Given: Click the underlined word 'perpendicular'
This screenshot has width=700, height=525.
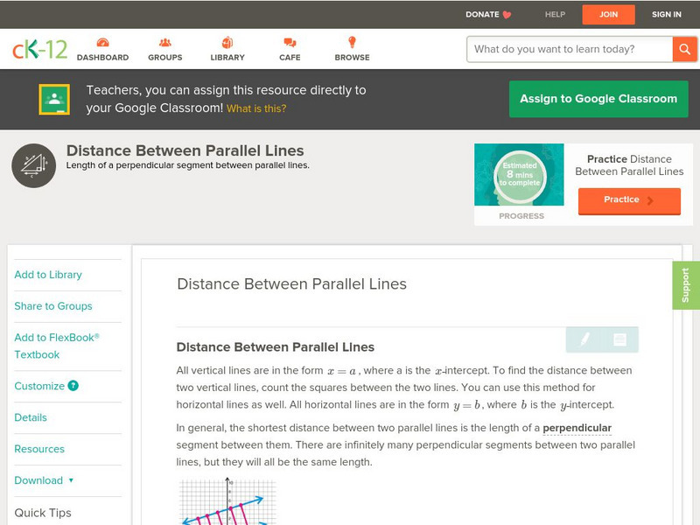Looking at the screenshot, I should (577, 428).
